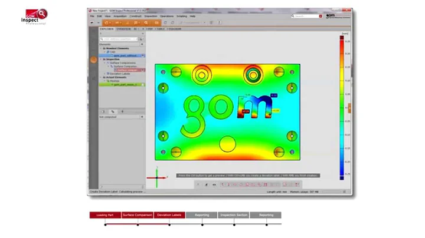Click the coordinate axis gizmo in the viewport corner
The image size is (425, 238).
[157, 177]
